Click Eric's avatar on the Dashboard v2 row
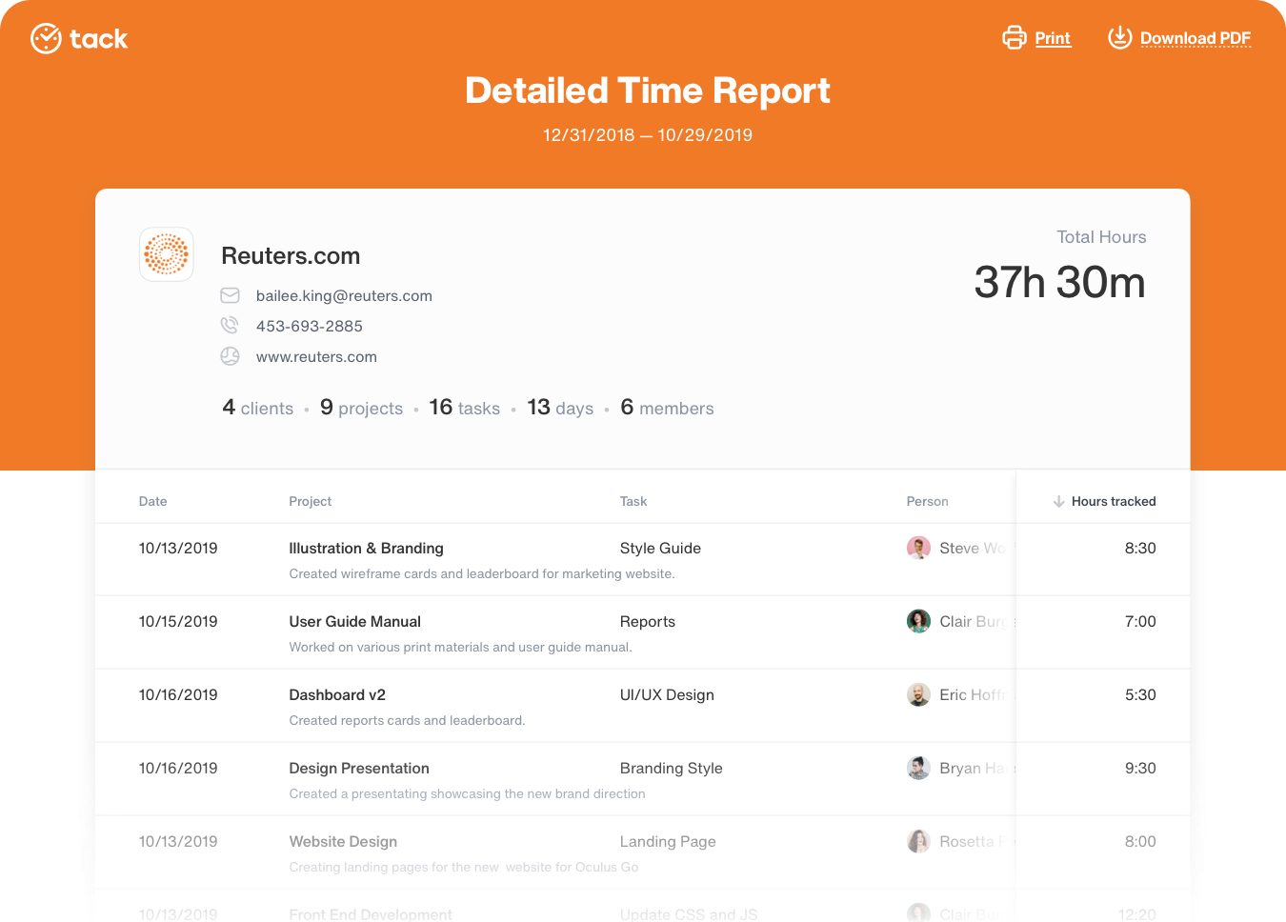The image size is (1286, 922). [x=918, y=694]
